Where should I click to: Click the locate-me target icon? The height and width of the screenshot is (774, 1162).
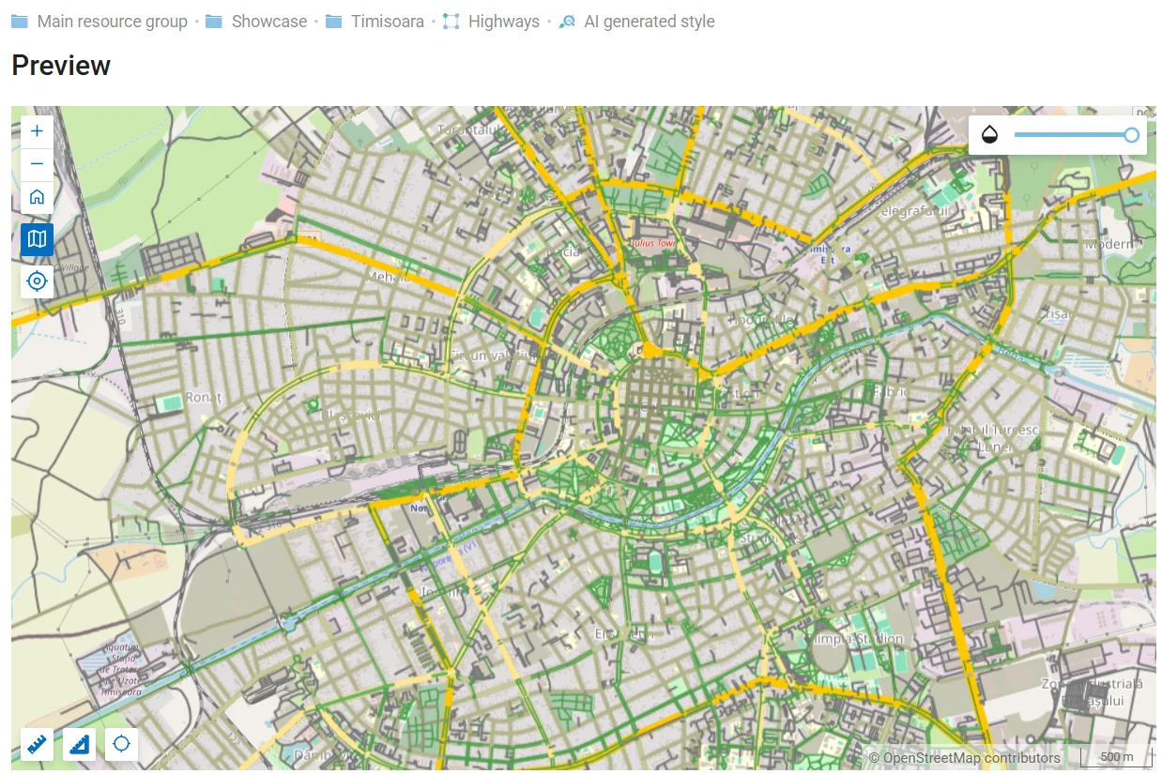(37, 281)
